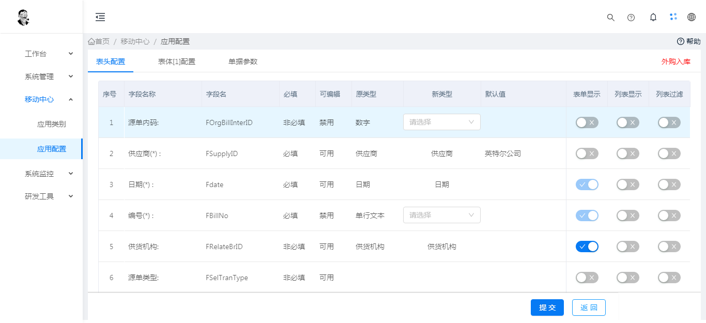Click the user avatar logo
The image size is (706, 323).
pos(23,18)
